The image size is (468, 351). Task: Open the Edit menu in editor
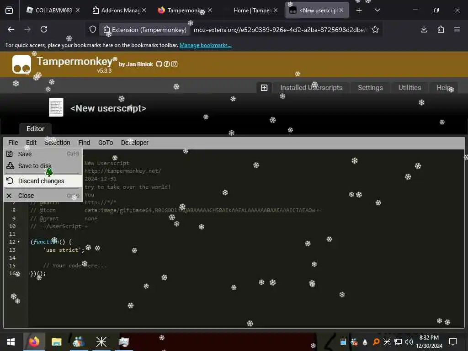click(x=31, y=143)
